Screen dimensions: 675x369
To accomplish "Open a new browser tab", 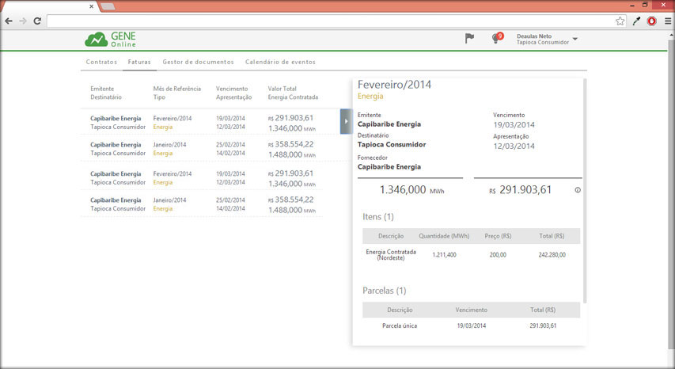I will pyautogui.click(x=108, y=6).
